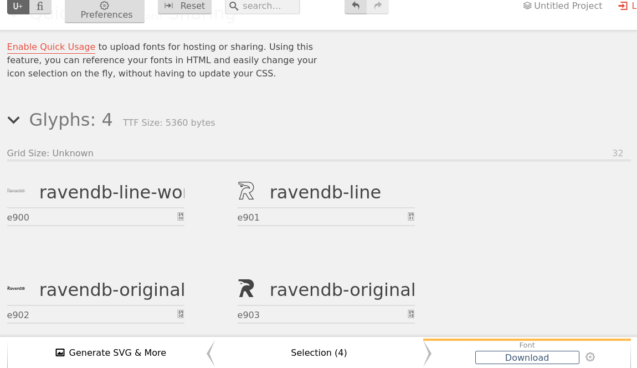Screen dimensions: 637x368
Task: Click the search magnifier icon
Action: [234, 6]
